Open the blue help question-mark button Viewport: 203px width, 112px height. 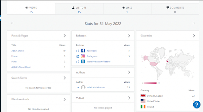coord(197,104)
